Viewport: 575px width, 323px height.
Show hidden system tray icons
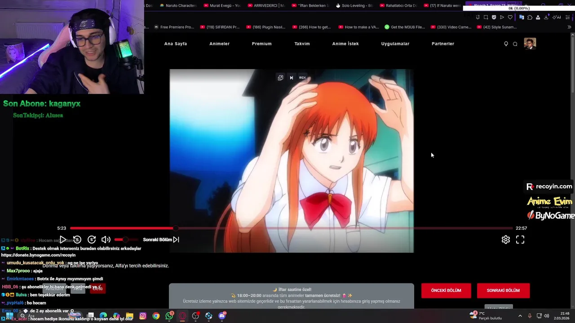tap(520, 316)
